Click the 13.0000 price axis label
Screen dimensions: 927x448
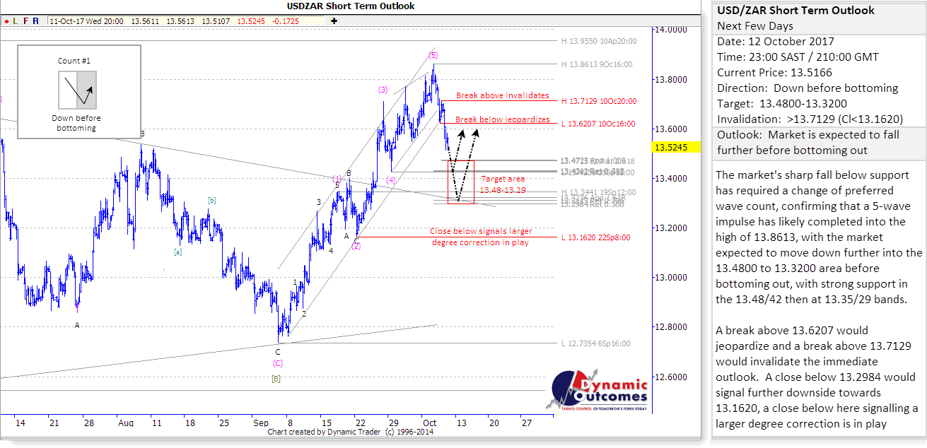(x=670, y=277)
